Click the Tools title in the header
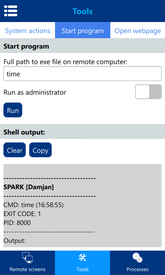Screen dimensions: 165x275 pos(82,11)
